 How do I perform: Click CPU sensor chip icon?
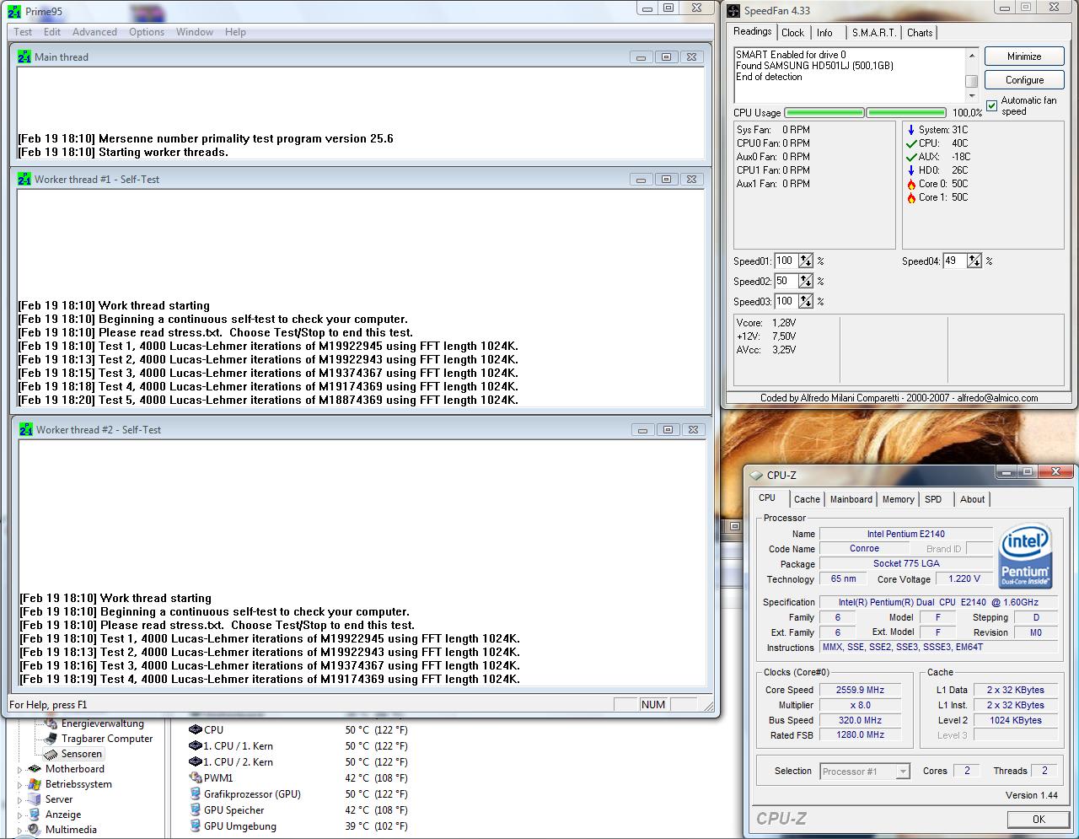pyautogui.click(x=196, y=730)
